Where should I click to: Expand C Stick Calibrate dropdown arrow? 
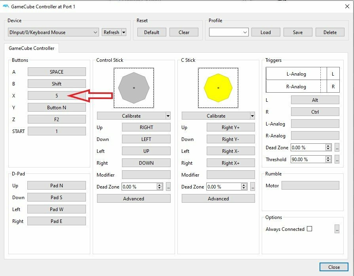coord(252,116)
